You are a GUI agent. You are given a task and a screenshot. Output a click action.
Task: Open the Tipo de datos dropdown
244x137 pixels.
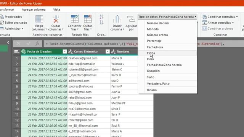click(167, 17)
